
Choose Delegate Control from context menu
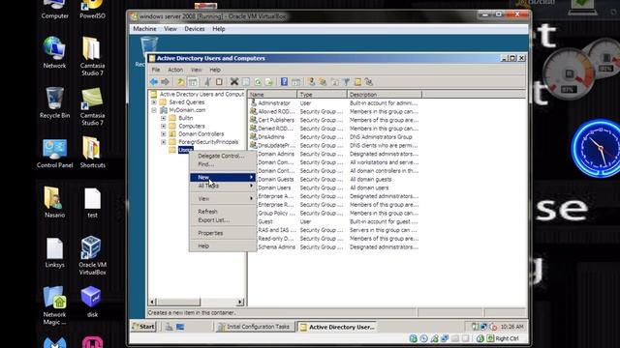(x=223, y=156)
